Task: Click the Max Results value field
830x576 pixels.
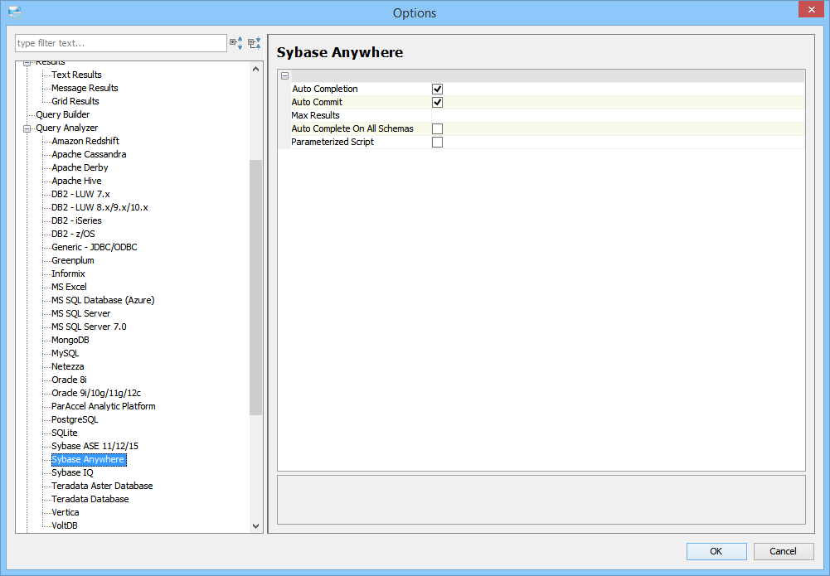Action: 618,115
